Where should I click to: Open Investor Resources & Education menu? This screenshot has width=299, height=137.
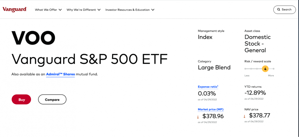pyautogui.click(x=130, y=10)
